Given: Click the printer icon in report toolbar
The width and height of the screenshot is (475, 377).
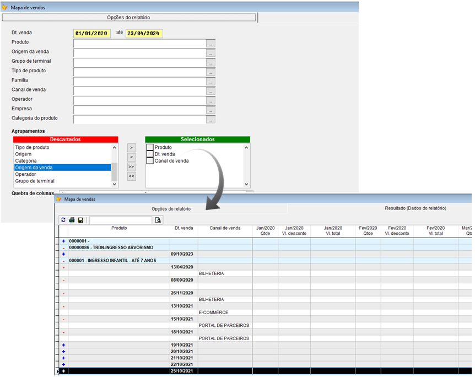Looking at the screenshot, I should [72, 220].
